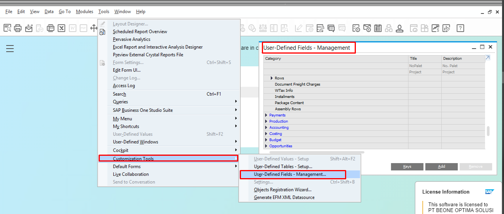This screenshot has width=504, height=214.
Task: Click the Keys button
Action: tap(407, 167)
